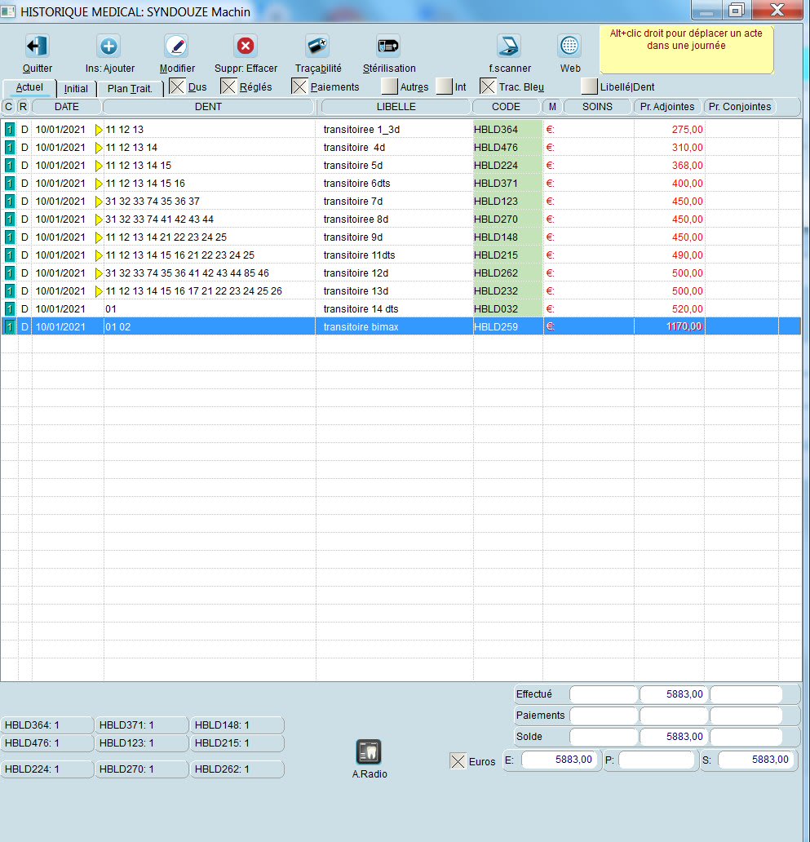
Task: Click the Quitter exit icon
Action: 38,47
